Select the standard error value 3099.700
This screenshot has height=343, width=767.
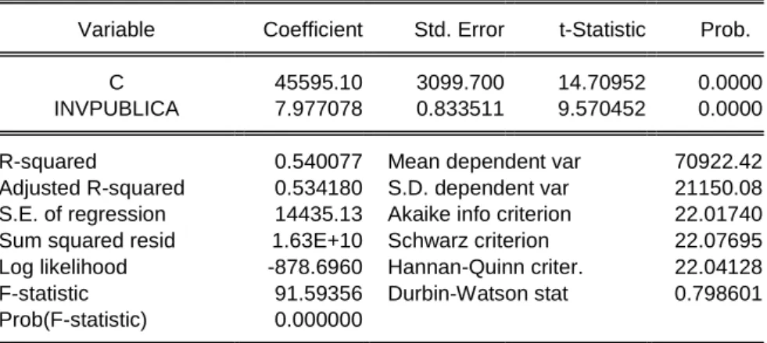pyautogui.click(x=460, y=83)
